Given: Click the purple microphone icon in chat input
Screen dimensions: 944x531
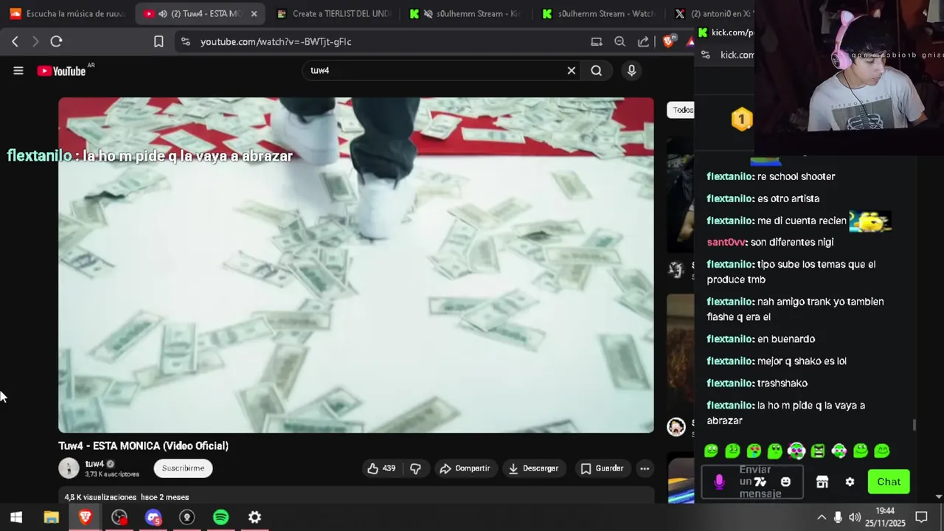Looking at the screenshot, I should (x=719, y=482).
